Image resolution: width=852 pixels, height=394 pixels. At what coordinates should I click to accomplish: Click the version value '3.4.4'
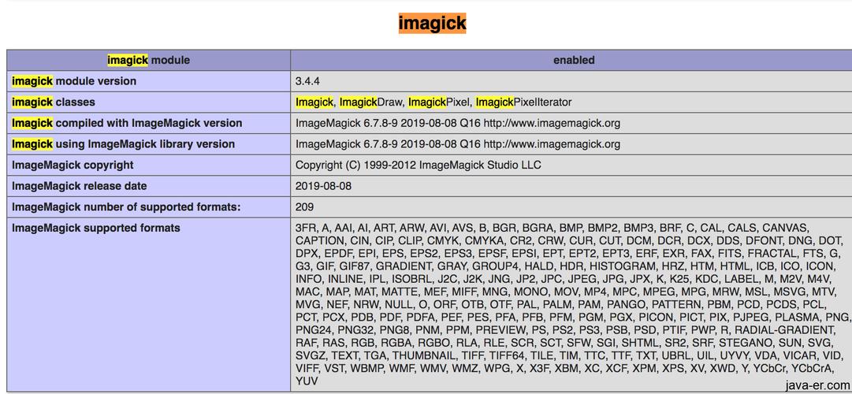click(x=307, y=81)
